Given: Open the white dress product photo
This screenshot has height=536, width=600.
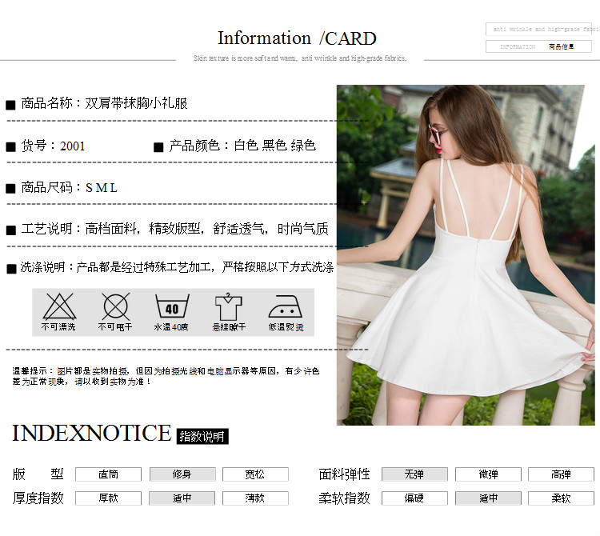Looking at the screenshot, I should [x=466, y=254].
